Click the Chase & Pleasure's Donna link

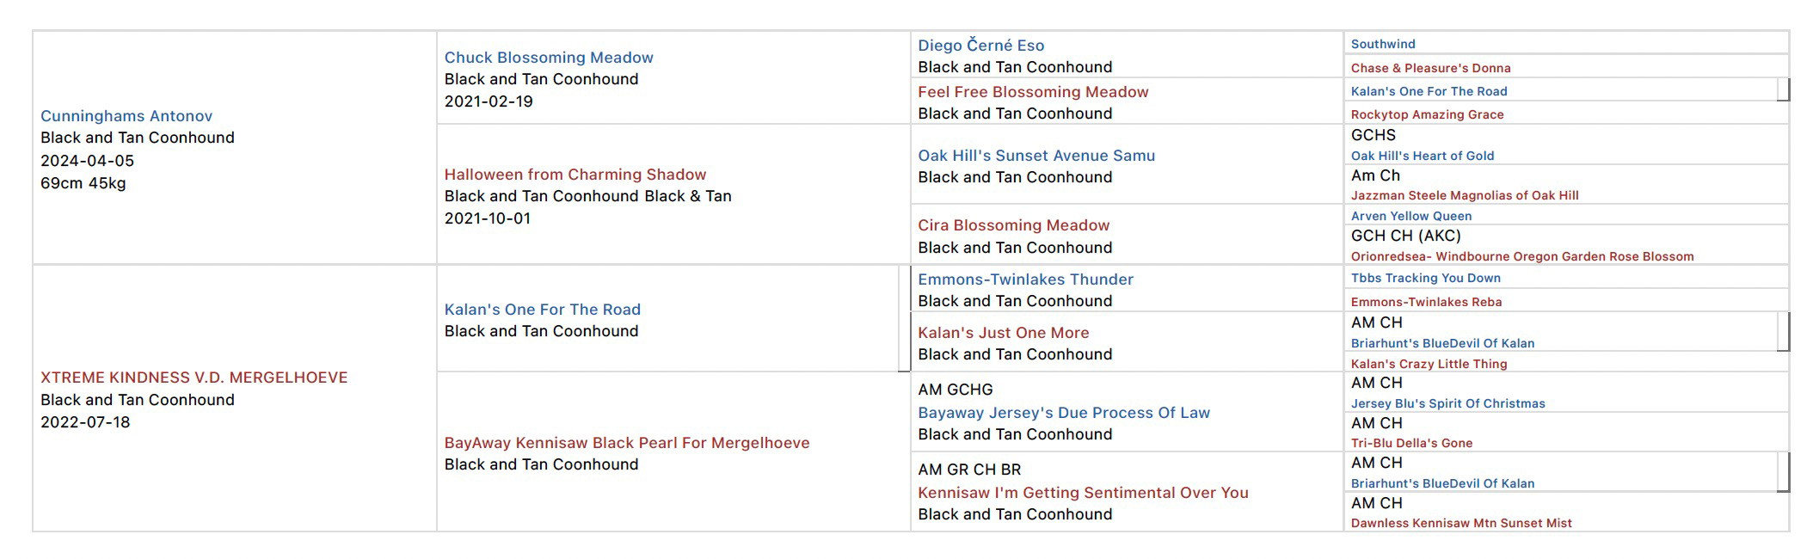(x=1430, y=68)
